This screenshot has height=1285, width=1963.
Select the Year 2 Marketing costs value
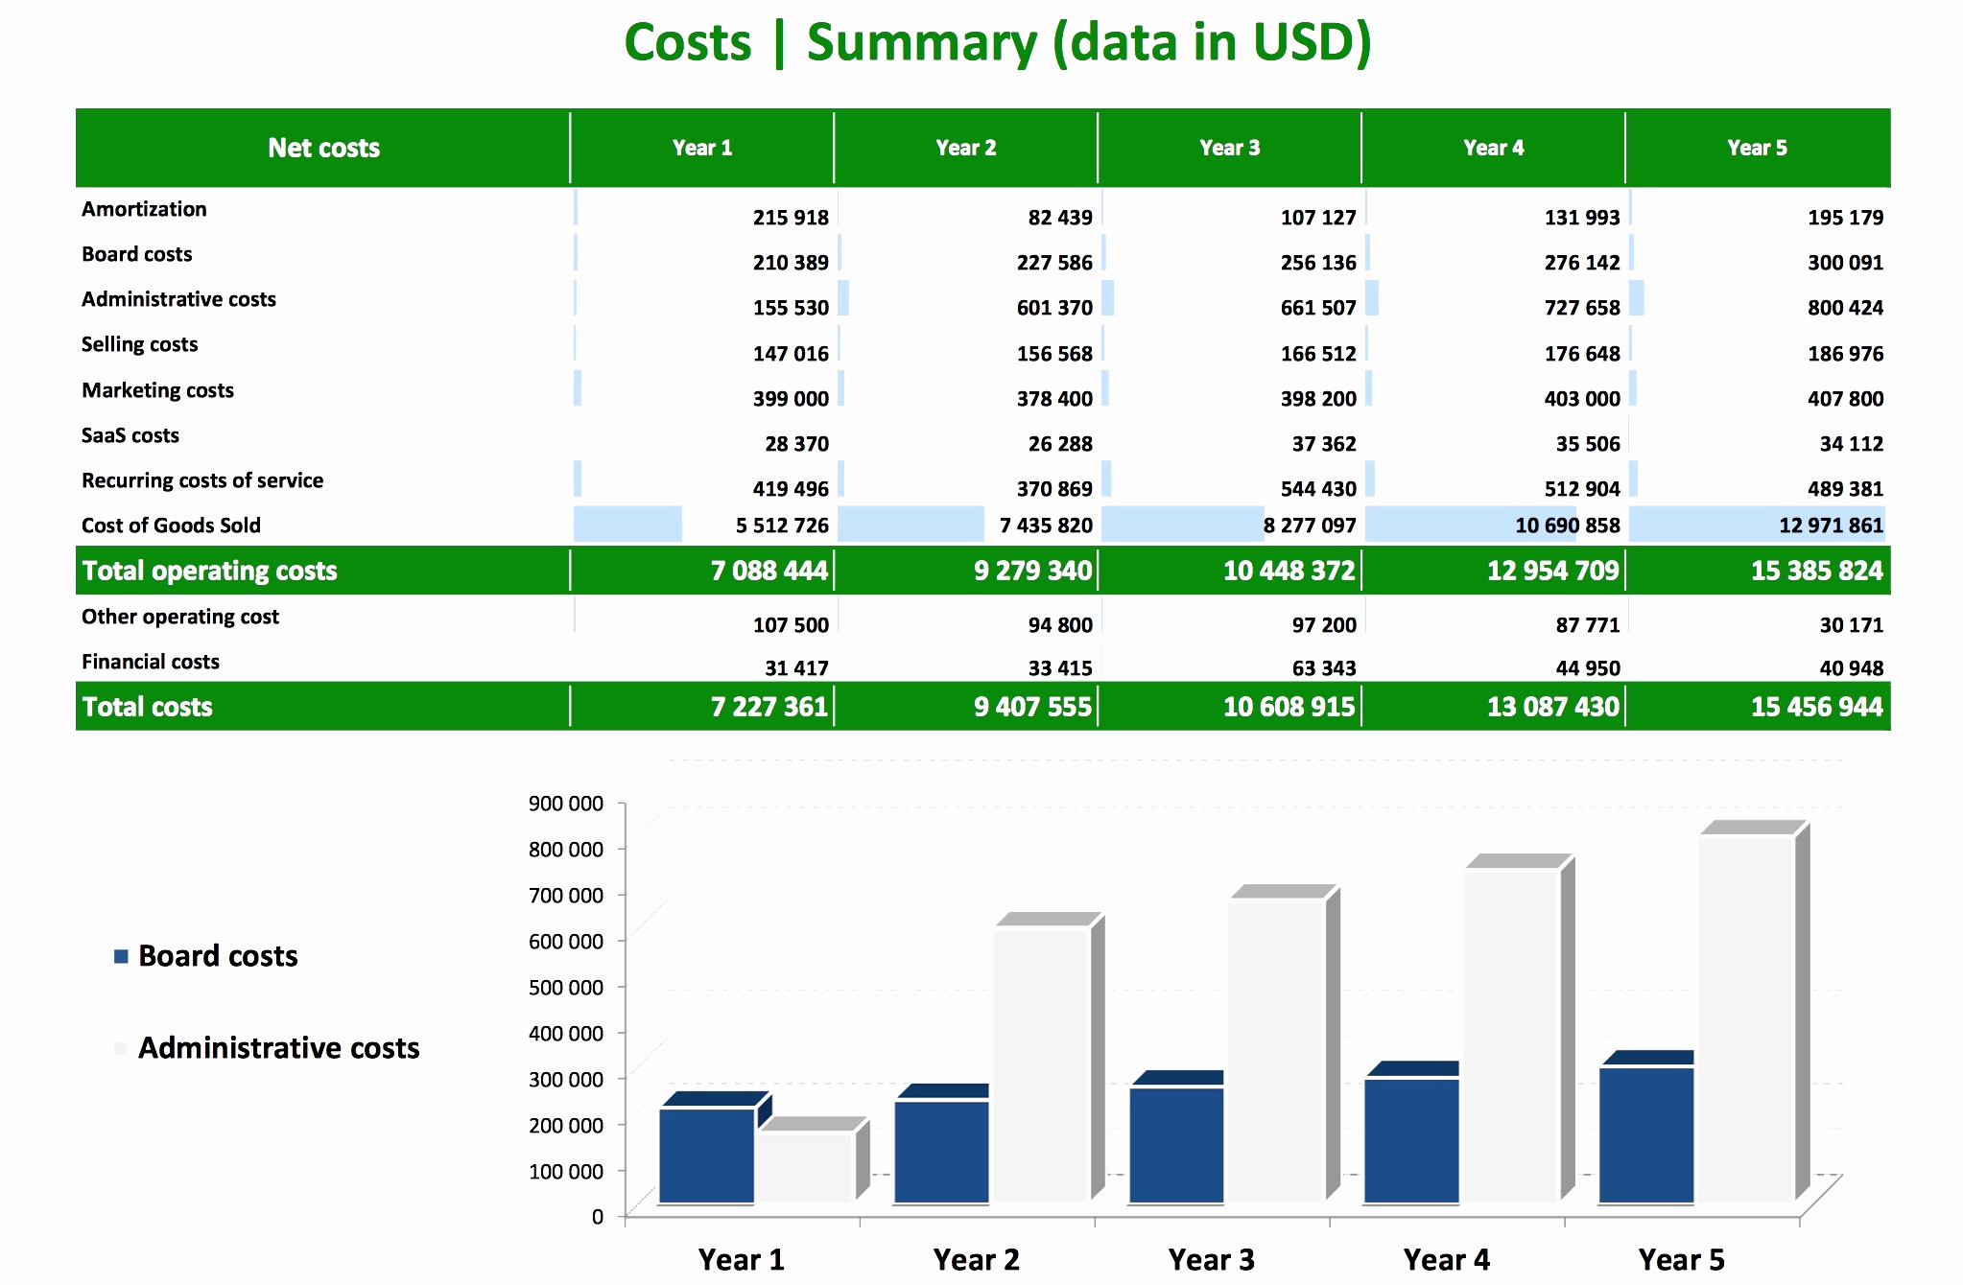tap(1054, 399)
